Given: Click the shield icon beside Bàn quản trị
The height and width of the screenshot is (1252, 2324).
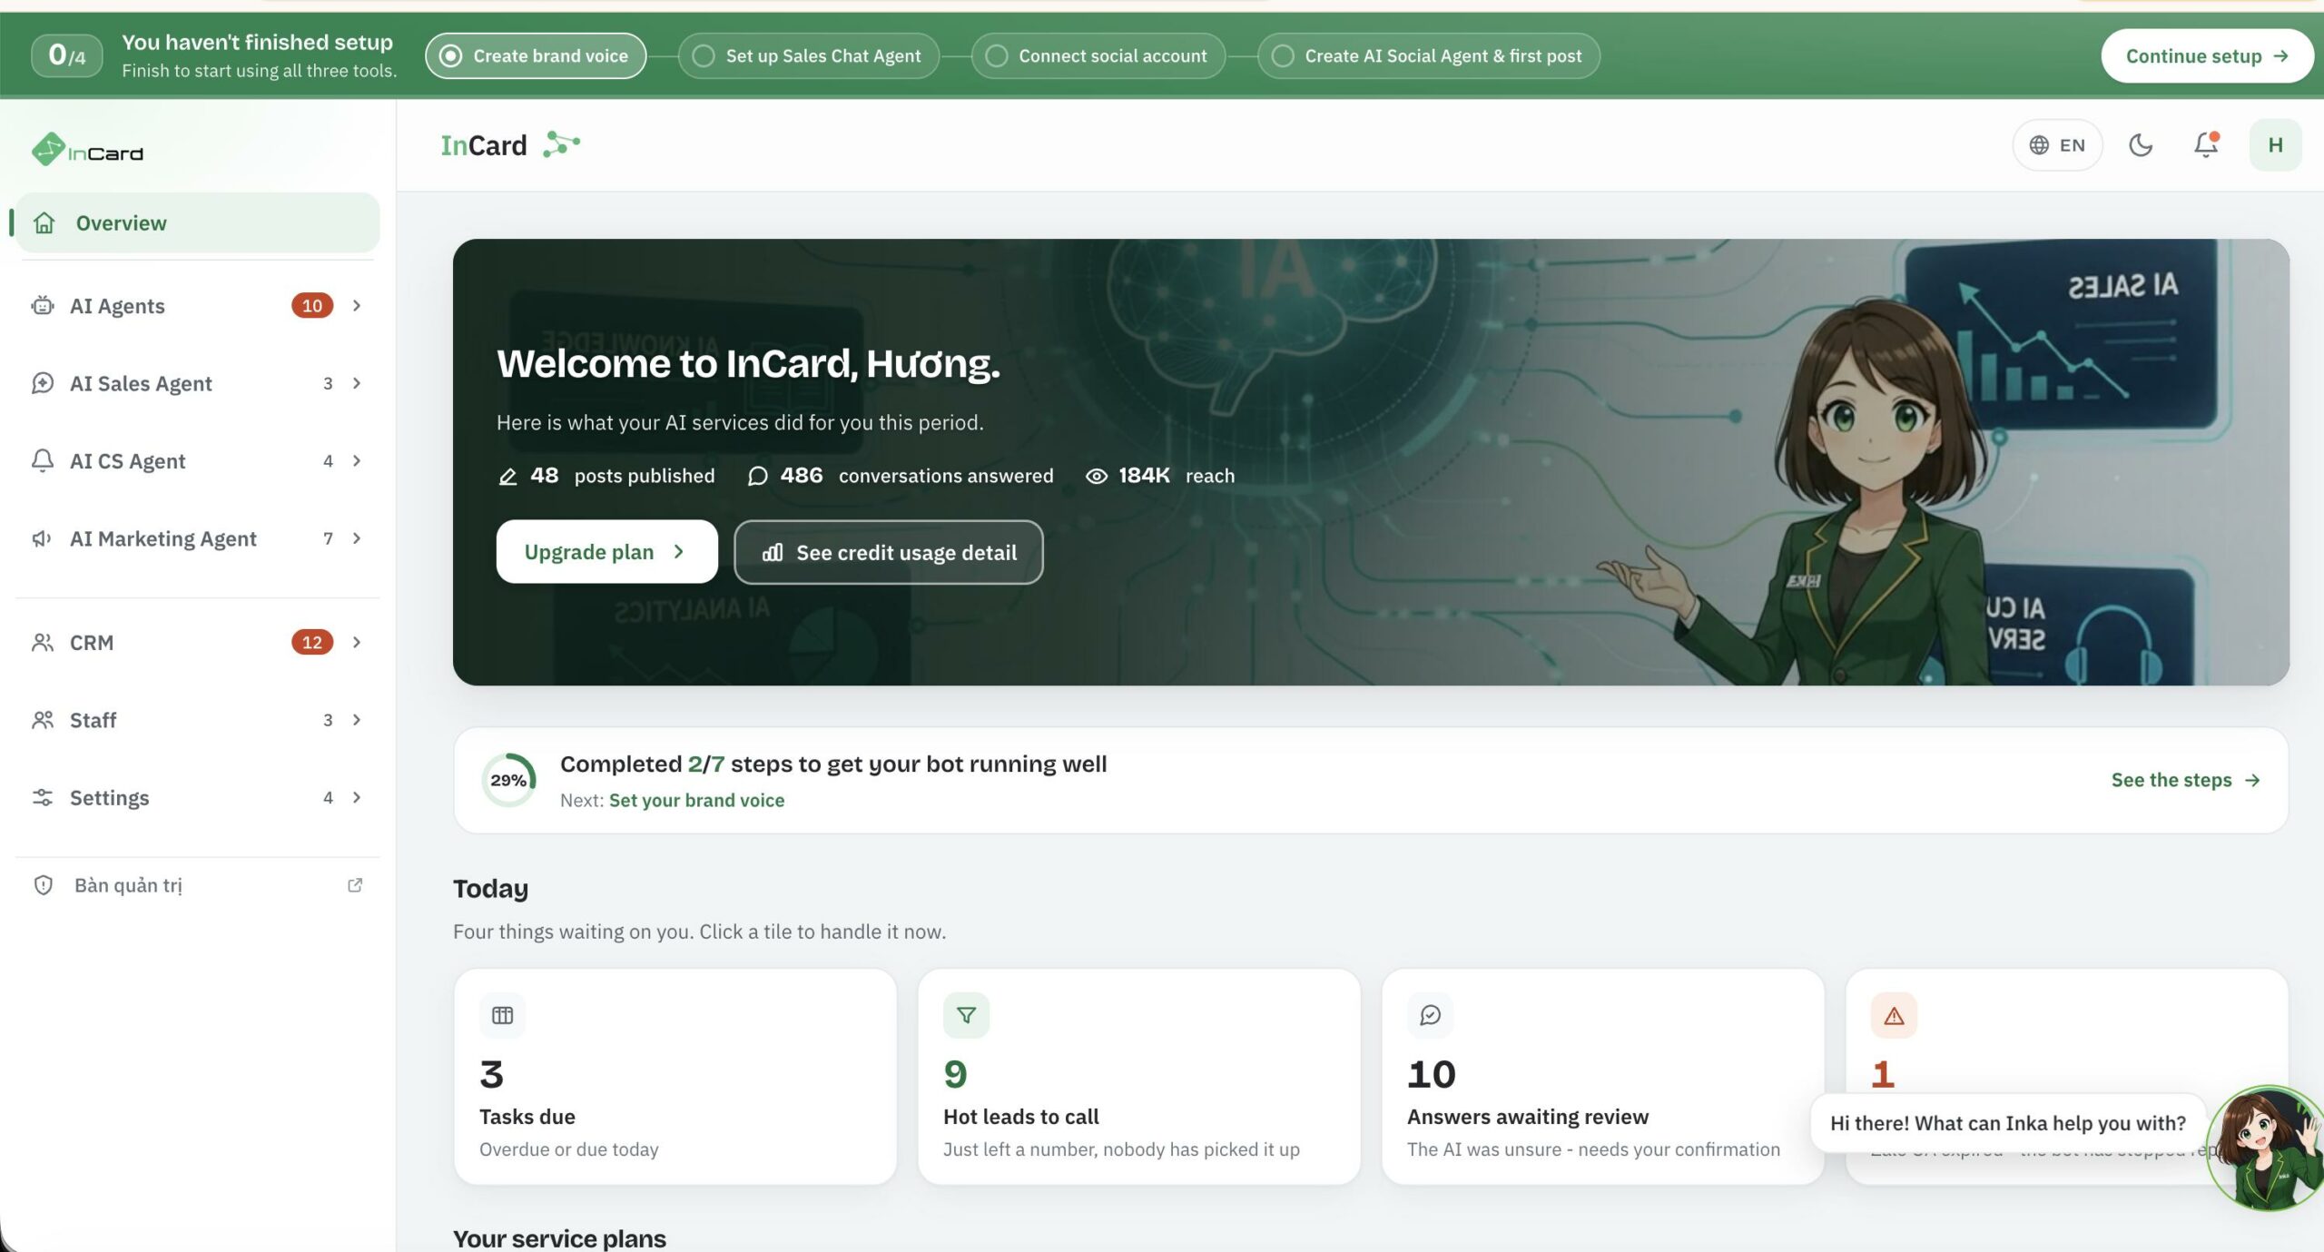Looking at the screenshot, I should [43, 885].
